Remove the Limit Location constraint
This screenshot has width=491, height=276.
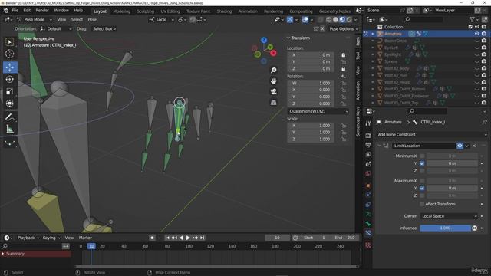click(474, 146)
